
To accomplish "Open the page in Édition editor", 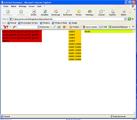I will (124, 13).
